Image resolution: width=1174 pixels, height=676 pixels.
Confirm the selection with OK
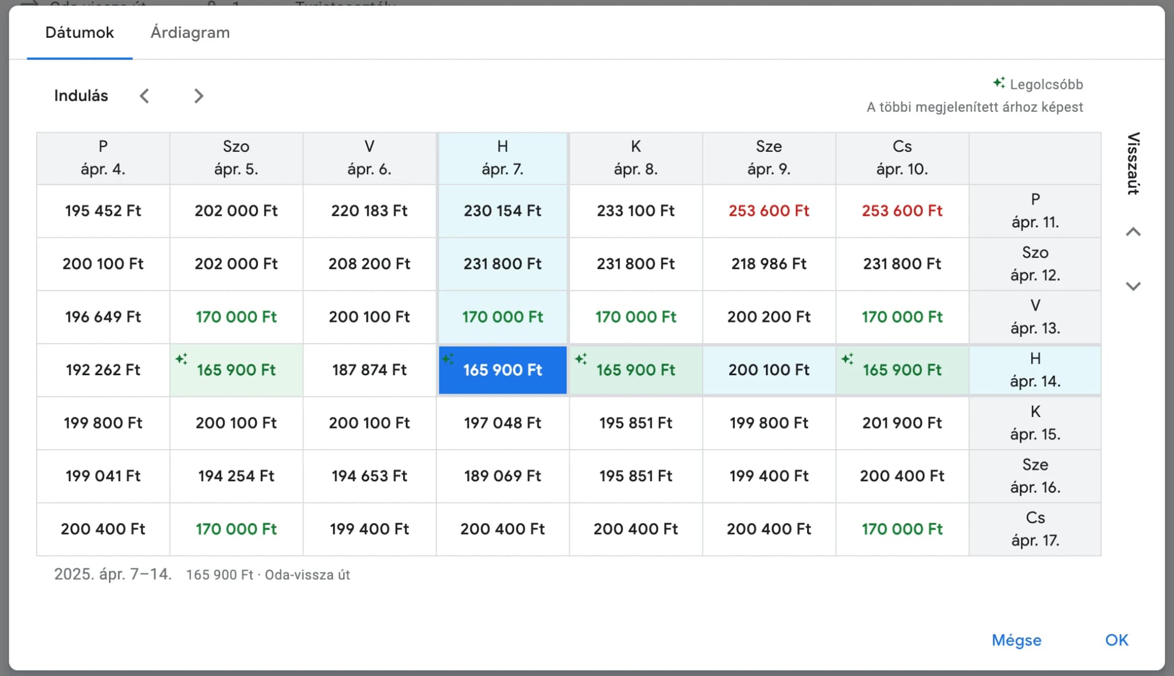tap(1116, 640)
